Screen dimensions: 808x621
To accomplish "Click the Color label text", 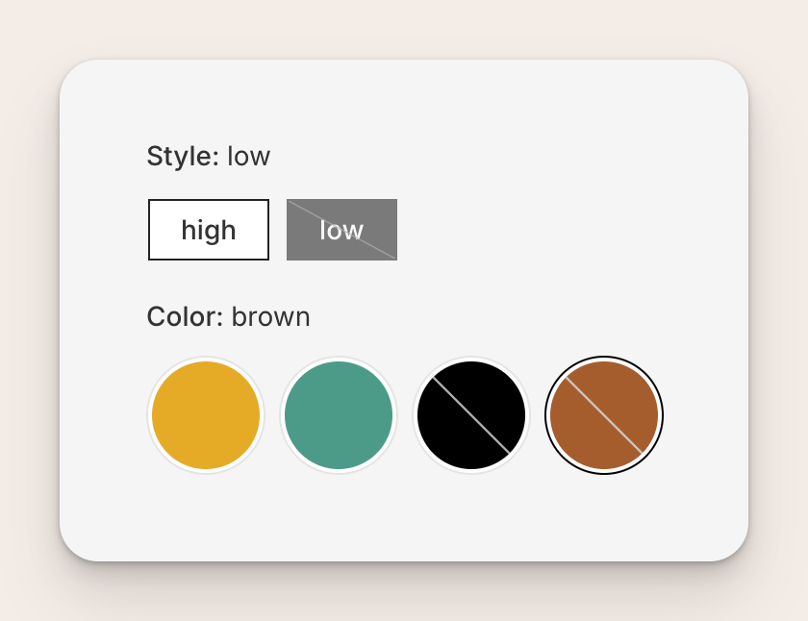I will 186,316.
